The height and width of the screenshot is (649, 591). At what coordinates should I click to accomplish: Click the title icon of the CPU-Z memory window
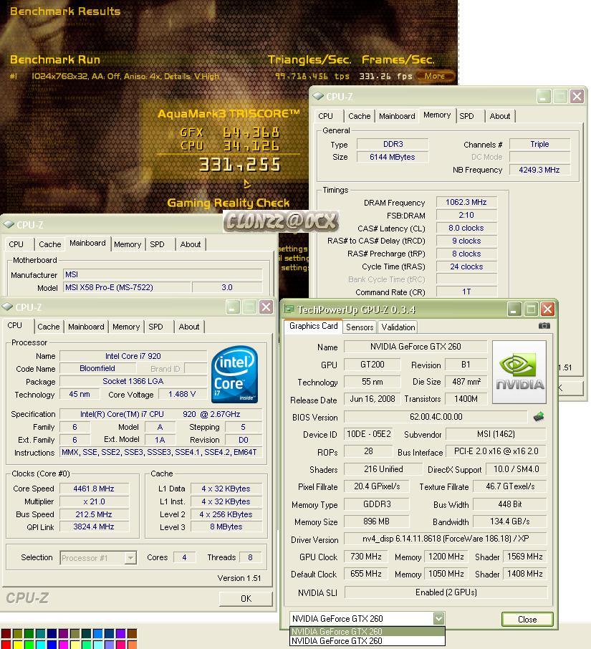pyautogui.click(x=318, y=96)
